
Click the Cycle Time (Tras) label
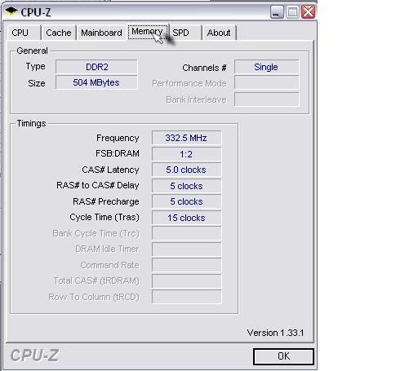(x=104, y=217)
